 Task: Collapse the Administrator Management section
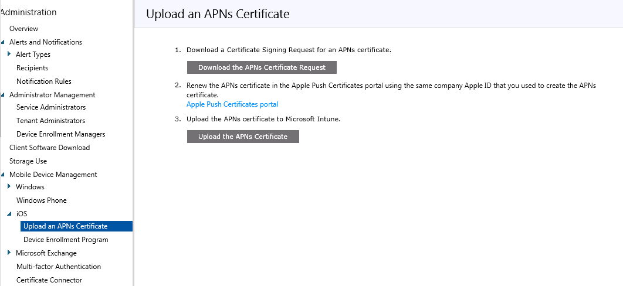pyautogui.click(x=3, y=95)
